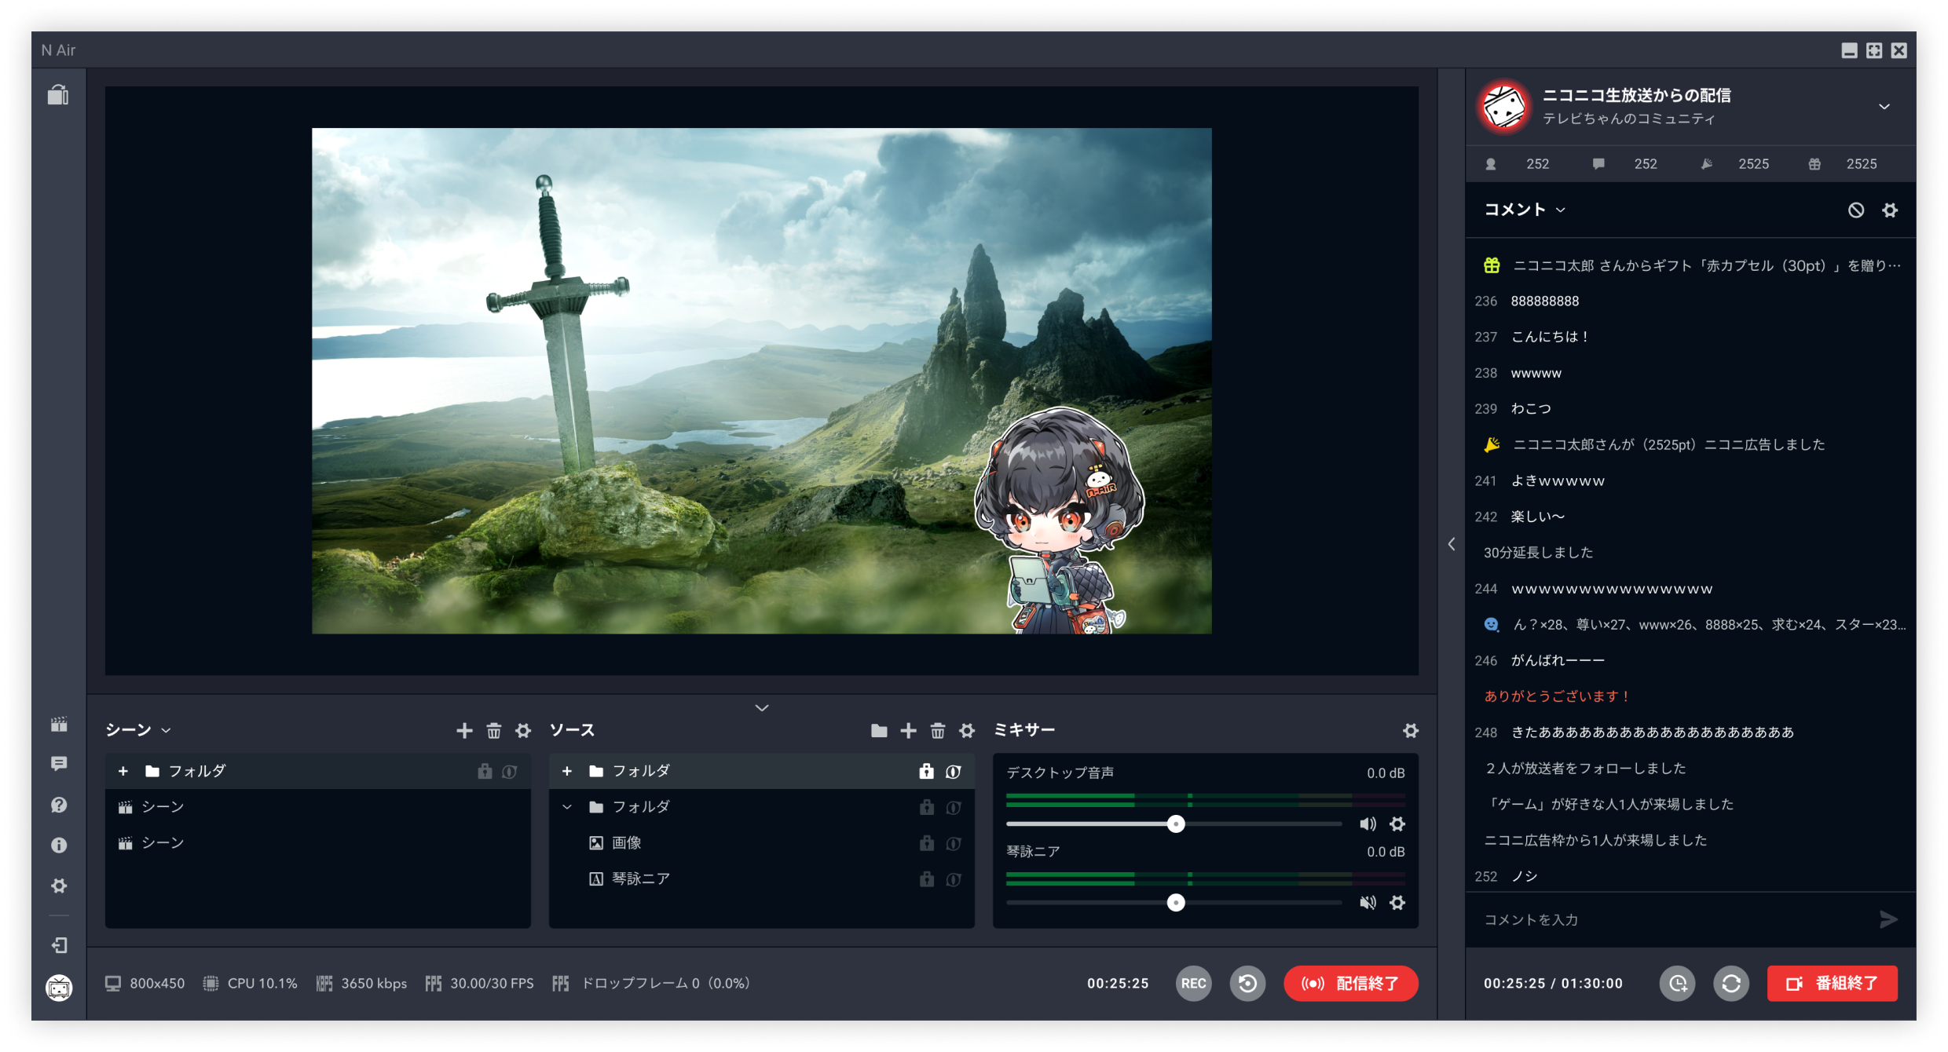The width and height of the screenshot is (1948, 1052).
Task: Expand the ニコニコ生放送からの配信 header chevron
Action: (1884, 107)
